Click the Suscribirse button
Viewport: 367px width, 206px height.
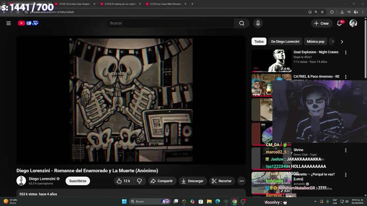(x=78, y=181)
